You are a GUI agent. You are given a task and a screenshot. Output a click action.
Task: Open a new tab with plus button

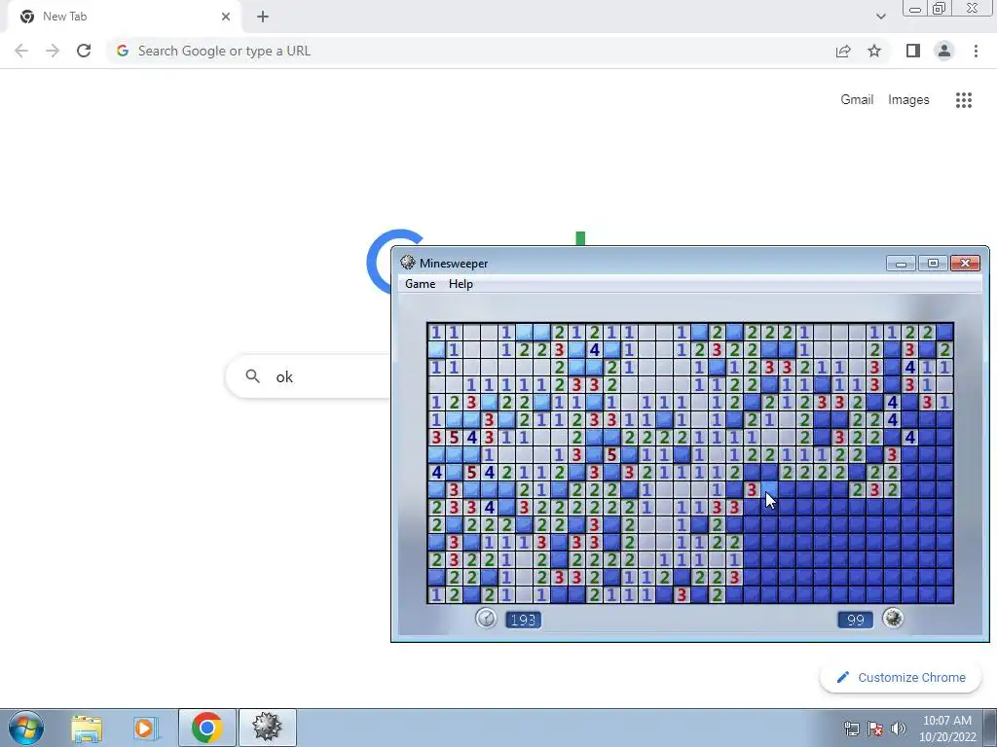[263, 17]
